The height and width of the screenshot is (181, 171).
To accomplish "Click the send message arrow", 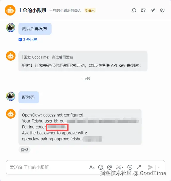I will point(150,167).
